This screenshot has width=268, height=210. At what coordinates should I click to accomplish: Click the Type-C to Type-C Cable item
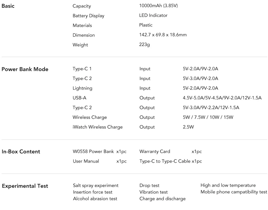click(165, 161)
